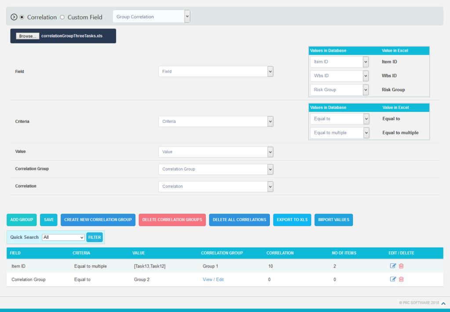Screen dimensions: 450x312
Task: Click the edit icon for Item ID row
Action: point(393,266)
